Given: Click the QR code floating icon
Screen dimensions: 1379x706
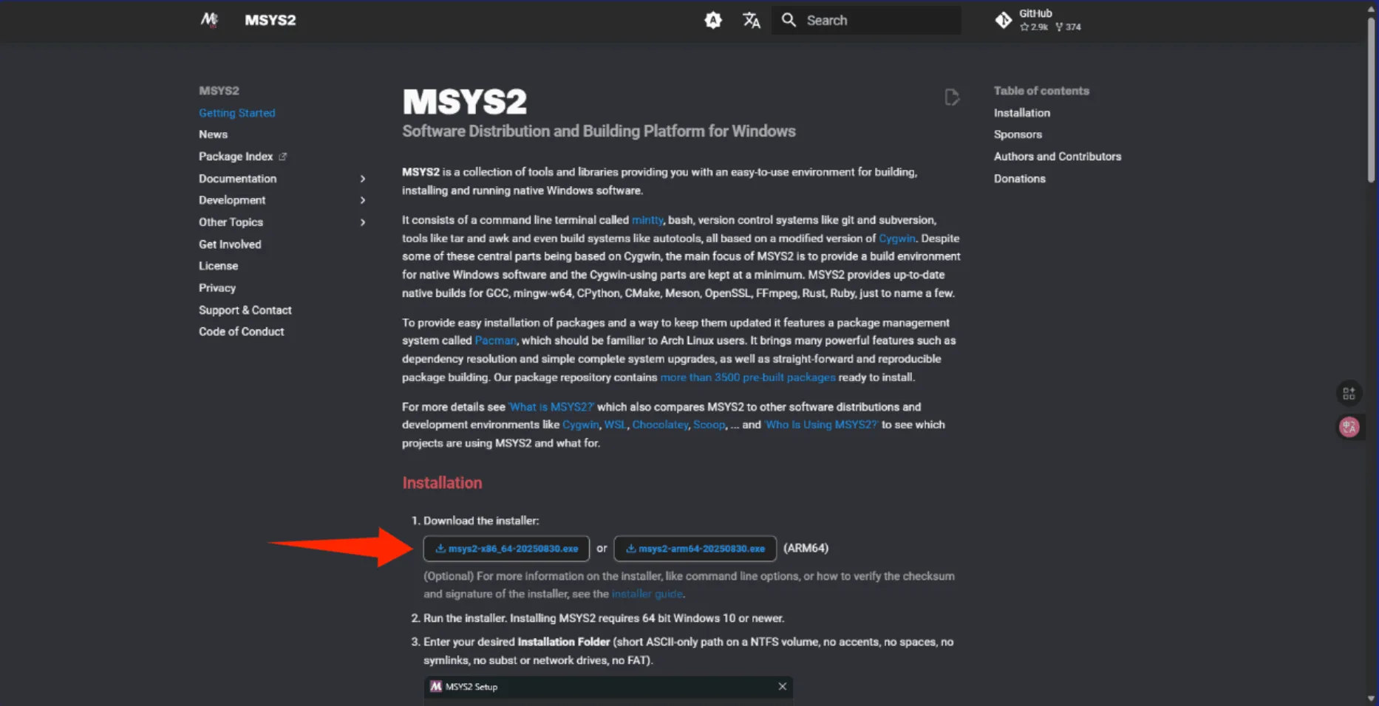Looking at the screenshot, I should (x=1349, y=394).
